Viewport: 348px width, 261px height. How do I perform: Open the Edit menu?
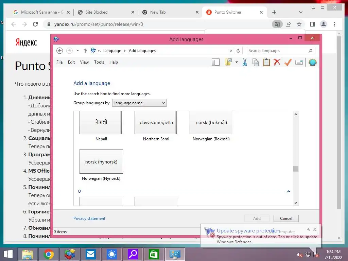pos(71,62)
